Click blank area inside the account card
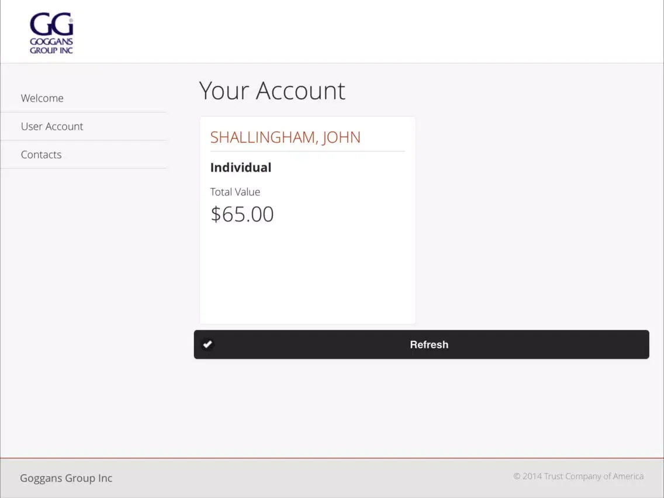The width and height of the screenshot is (664, 498). pyautogui.click(x=307, y=275)
